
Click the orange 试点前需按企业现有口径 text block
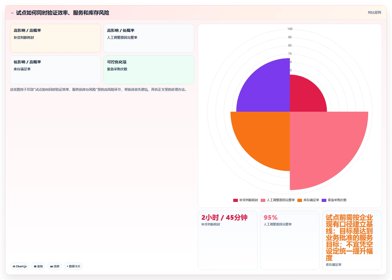coord(349,238)
